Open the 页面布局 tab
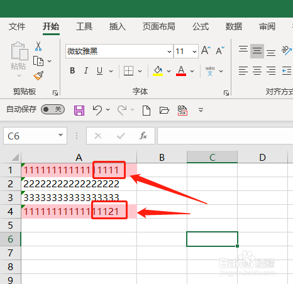The image size is (293, 284). click(159, 26)
